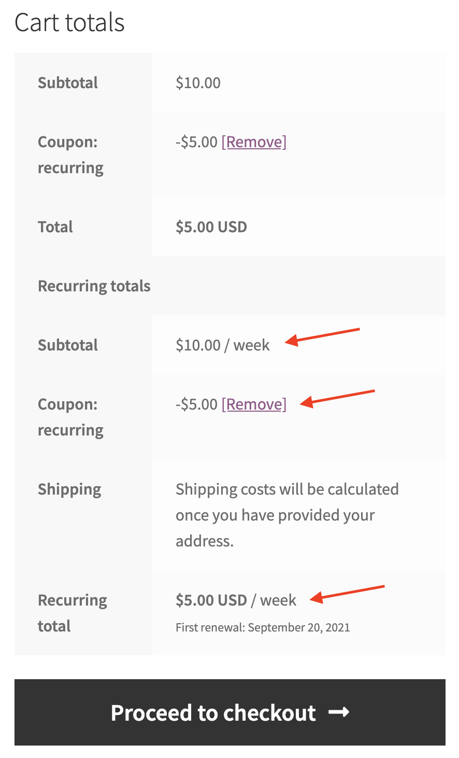Remove the coupon under Recurring totals

coord(254,404)
